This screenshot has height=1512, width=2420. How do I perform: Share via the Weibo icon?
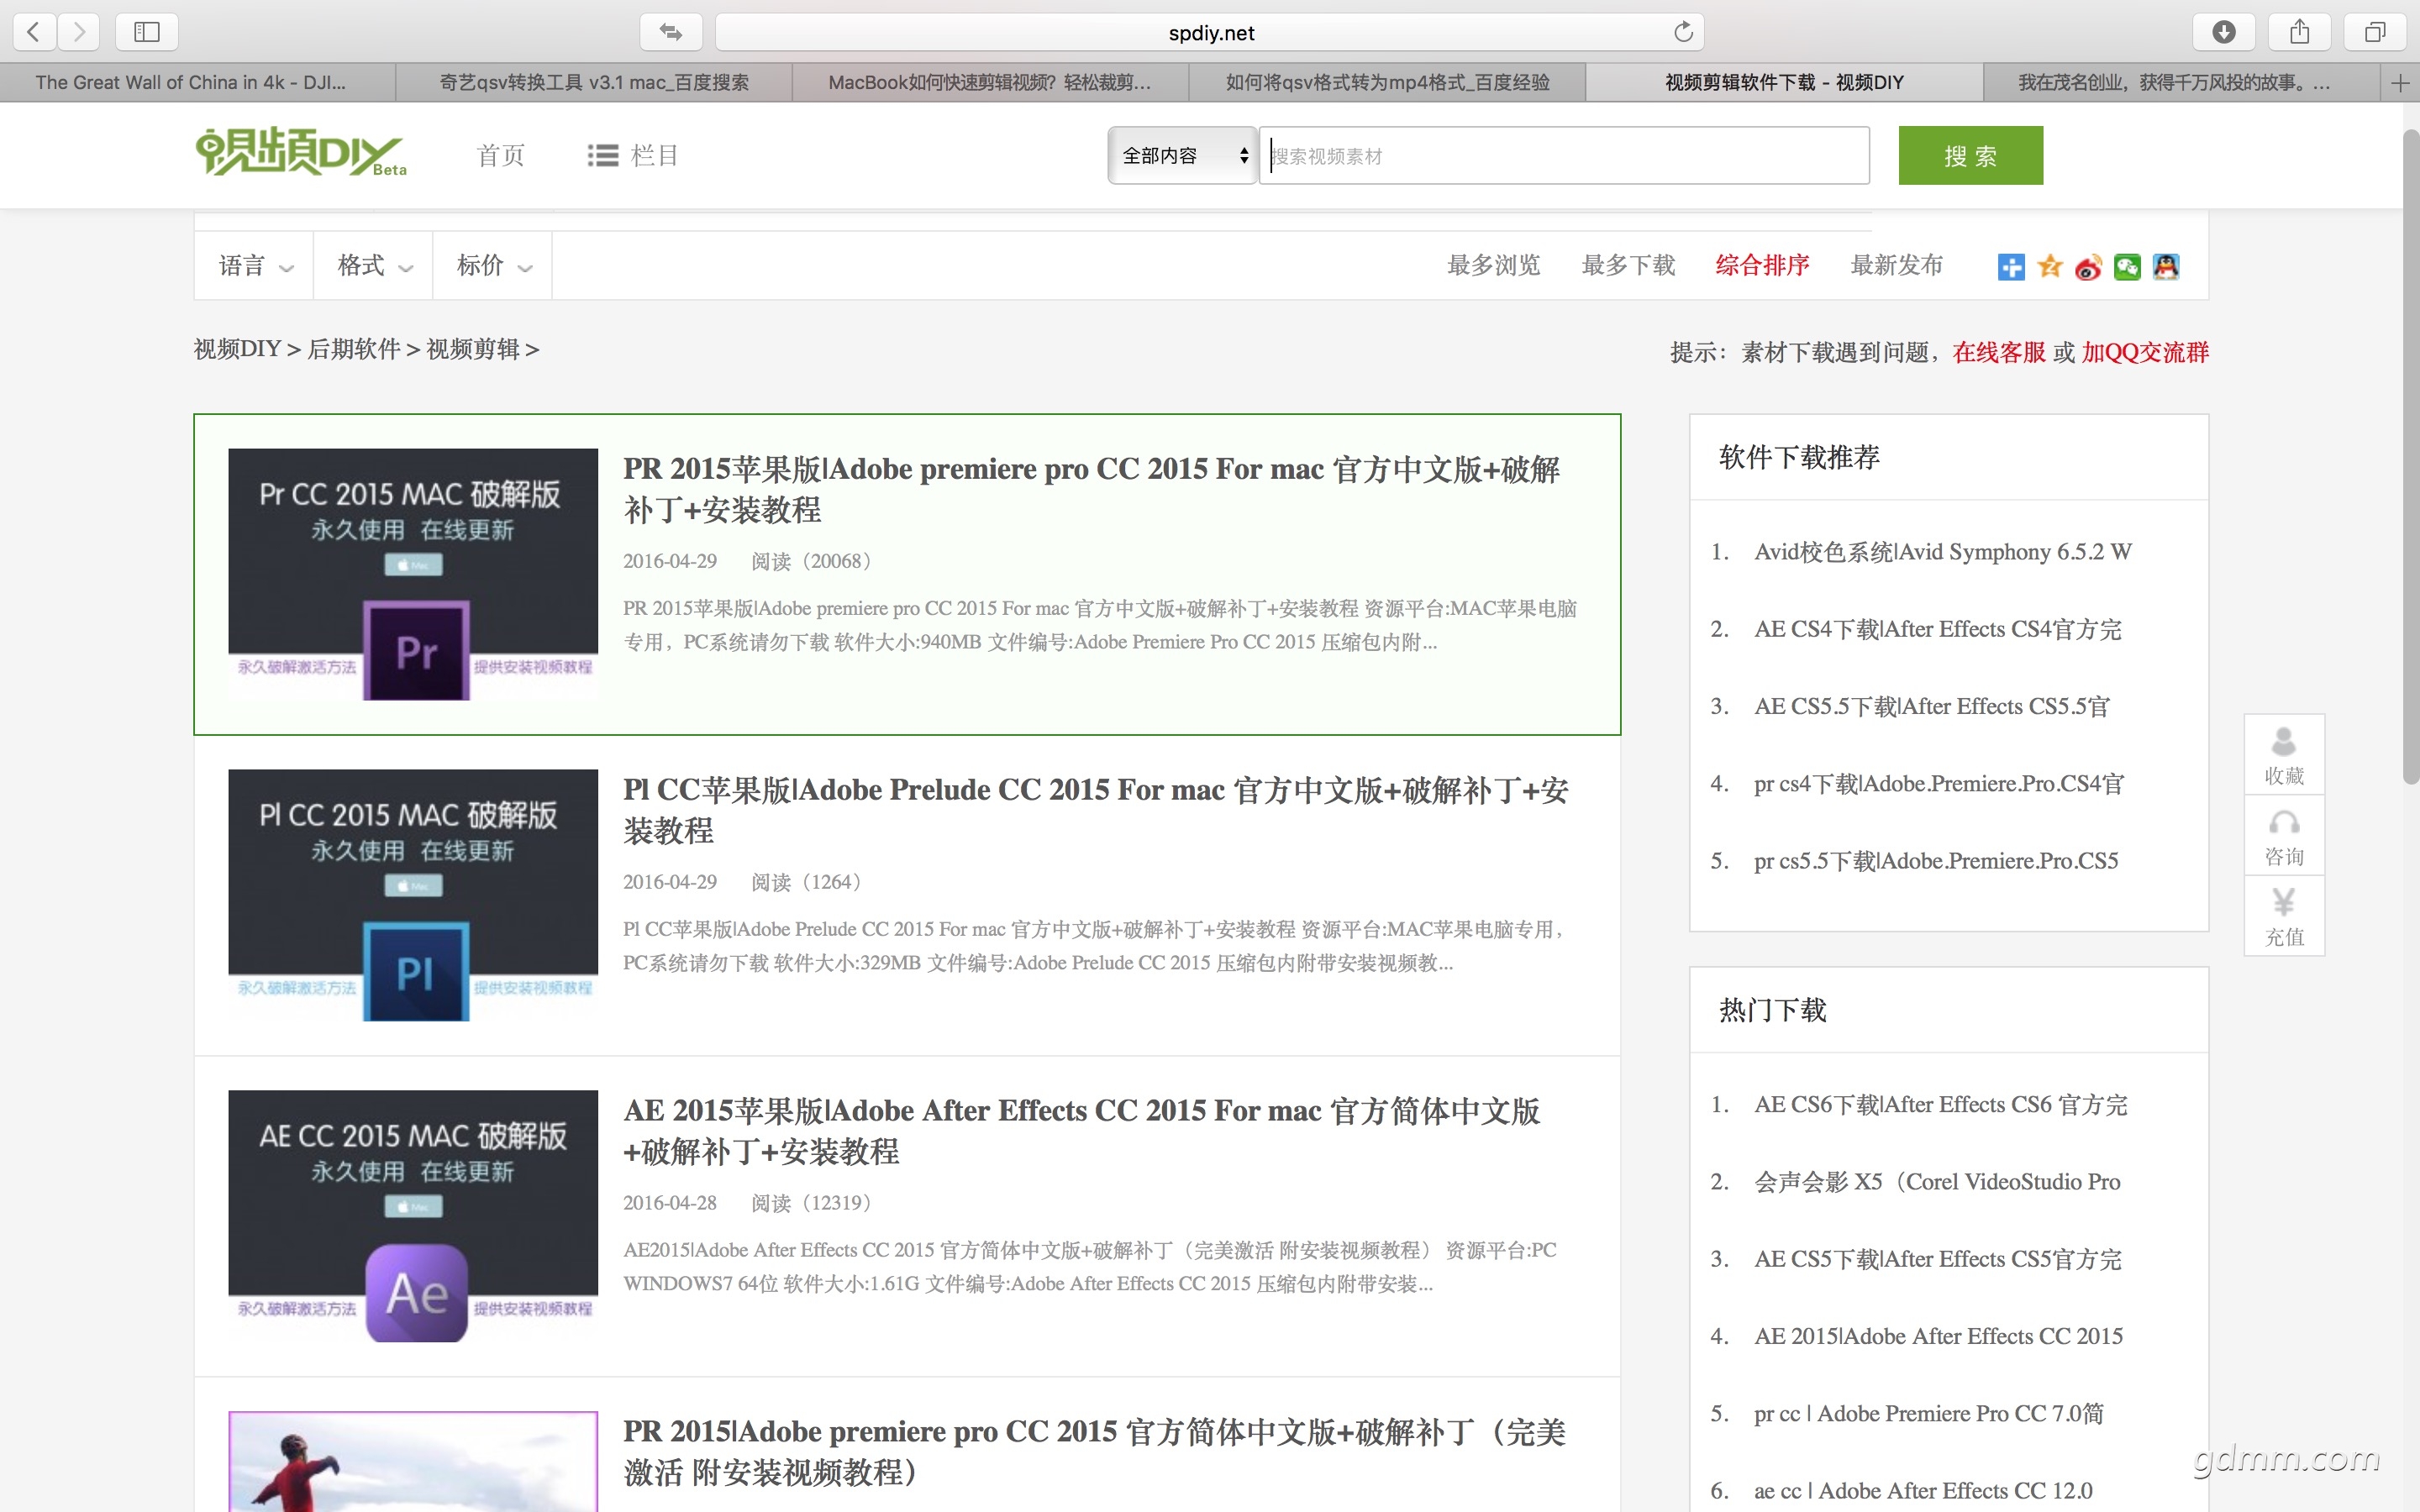2088,267
